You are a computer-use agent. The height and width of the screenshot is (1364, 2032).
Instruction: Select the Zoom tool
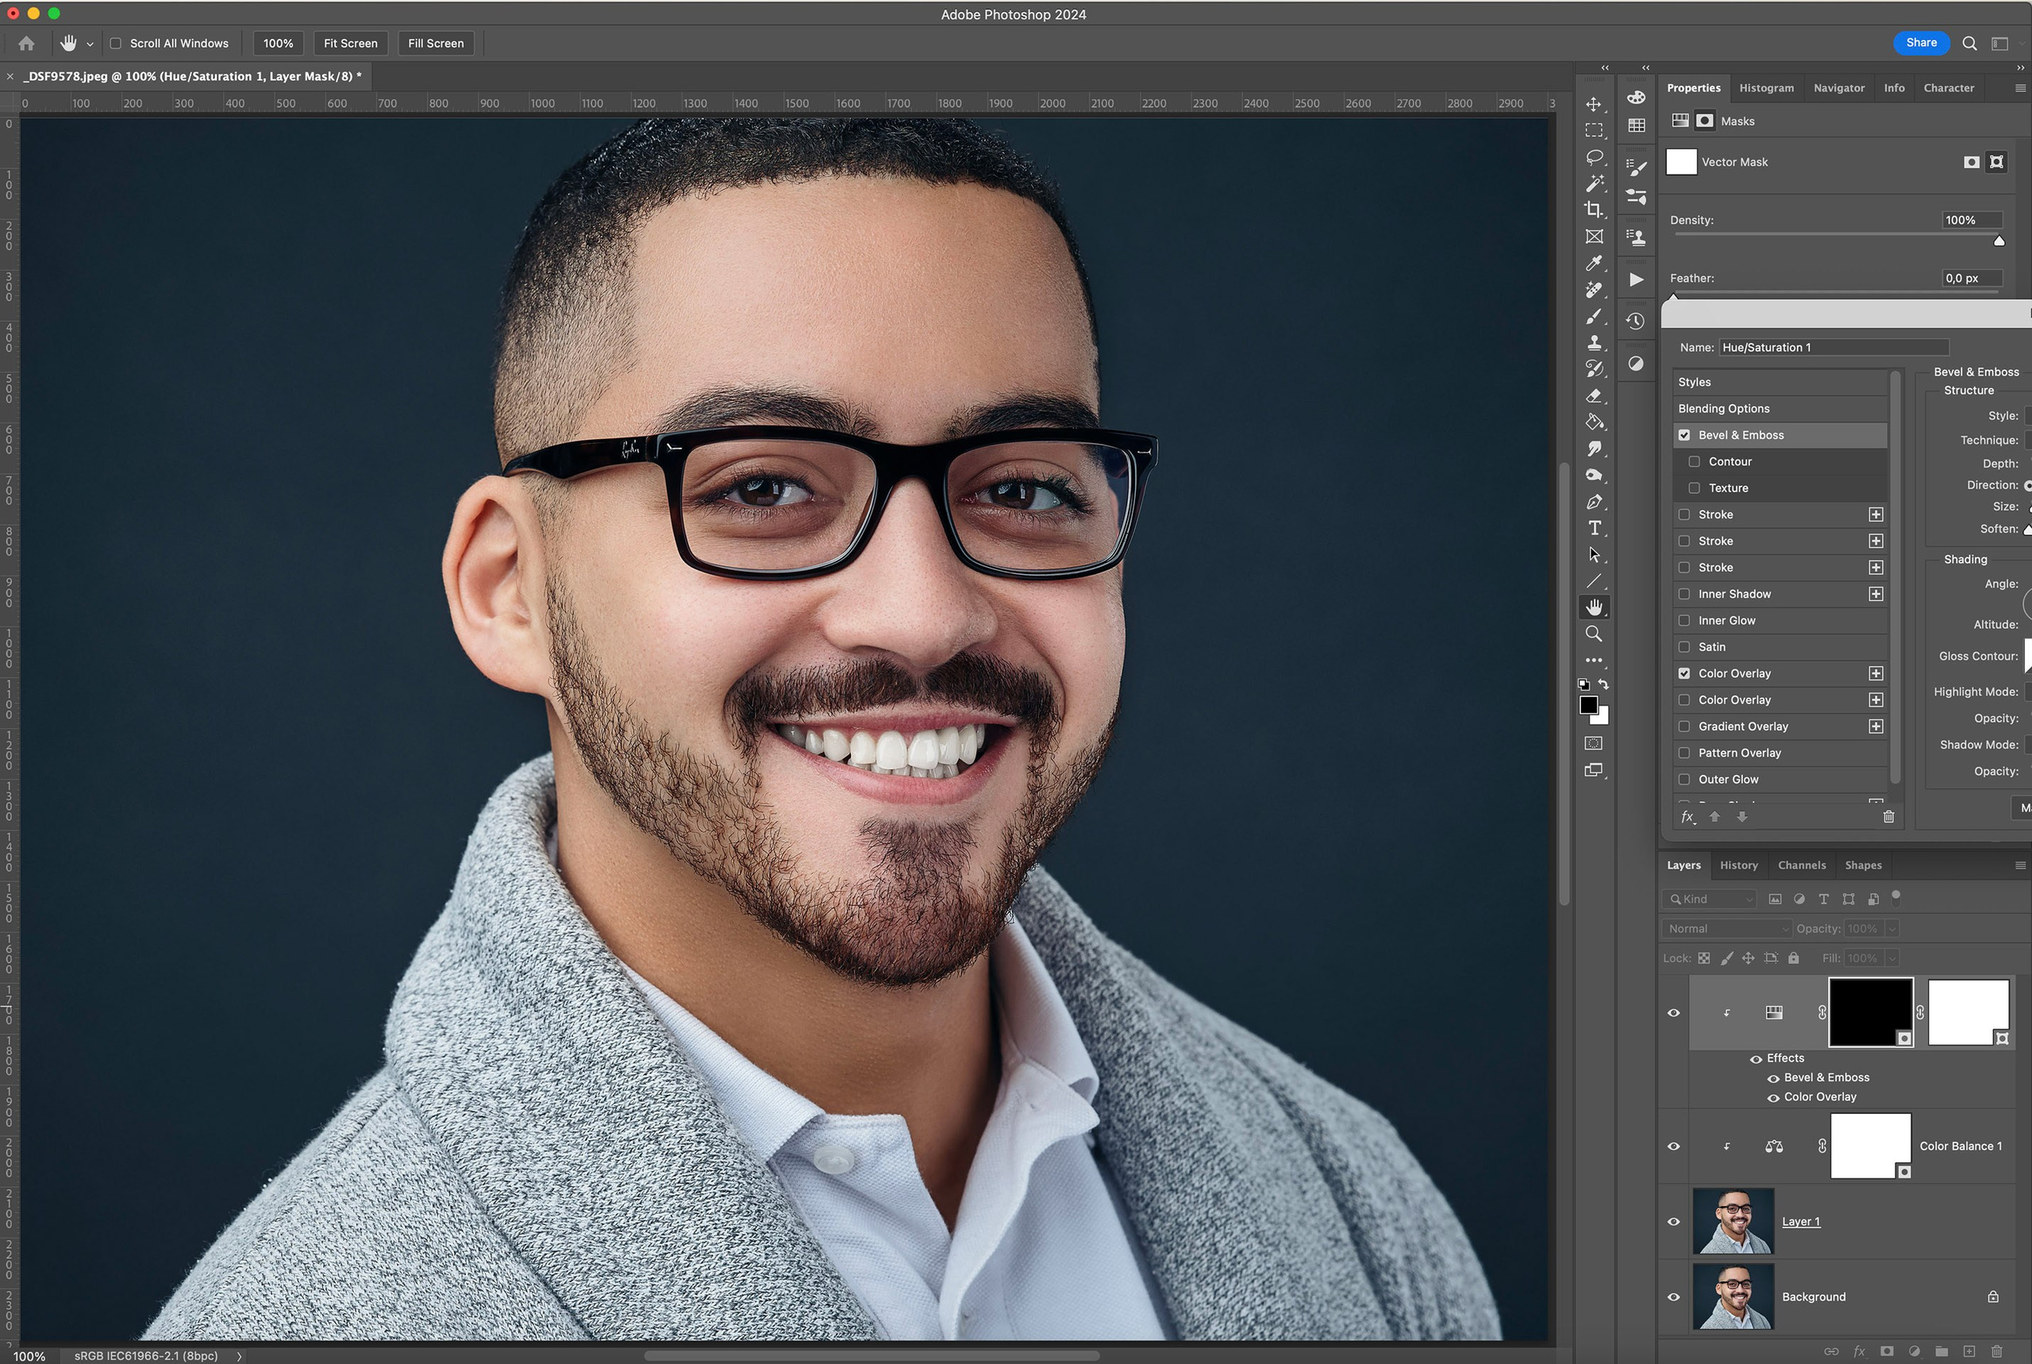1595,634
